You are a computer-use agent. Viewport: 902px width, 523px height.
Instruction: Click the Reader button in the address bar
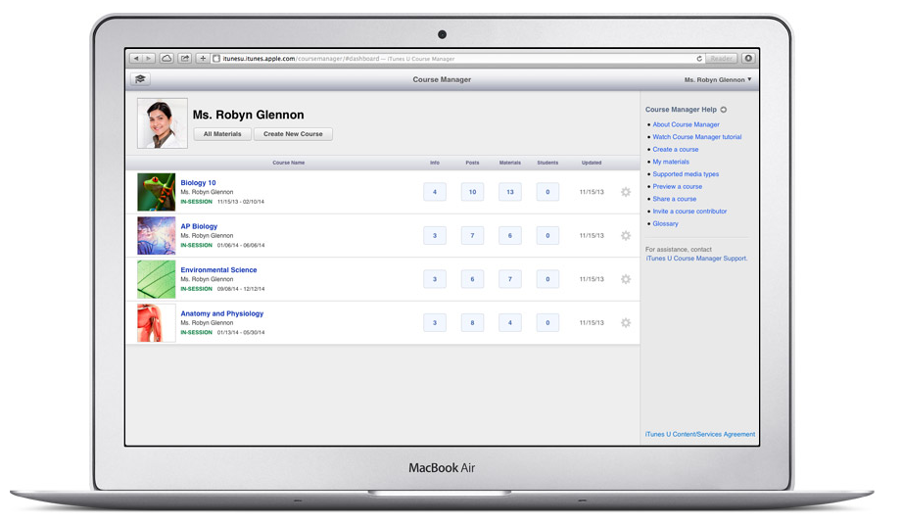click(x=721, y=59)
